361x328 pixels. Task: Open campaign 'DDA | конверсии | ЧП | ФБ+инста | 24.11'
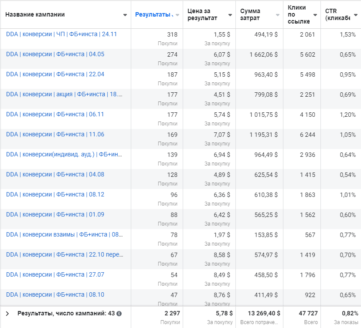[61, 34]
